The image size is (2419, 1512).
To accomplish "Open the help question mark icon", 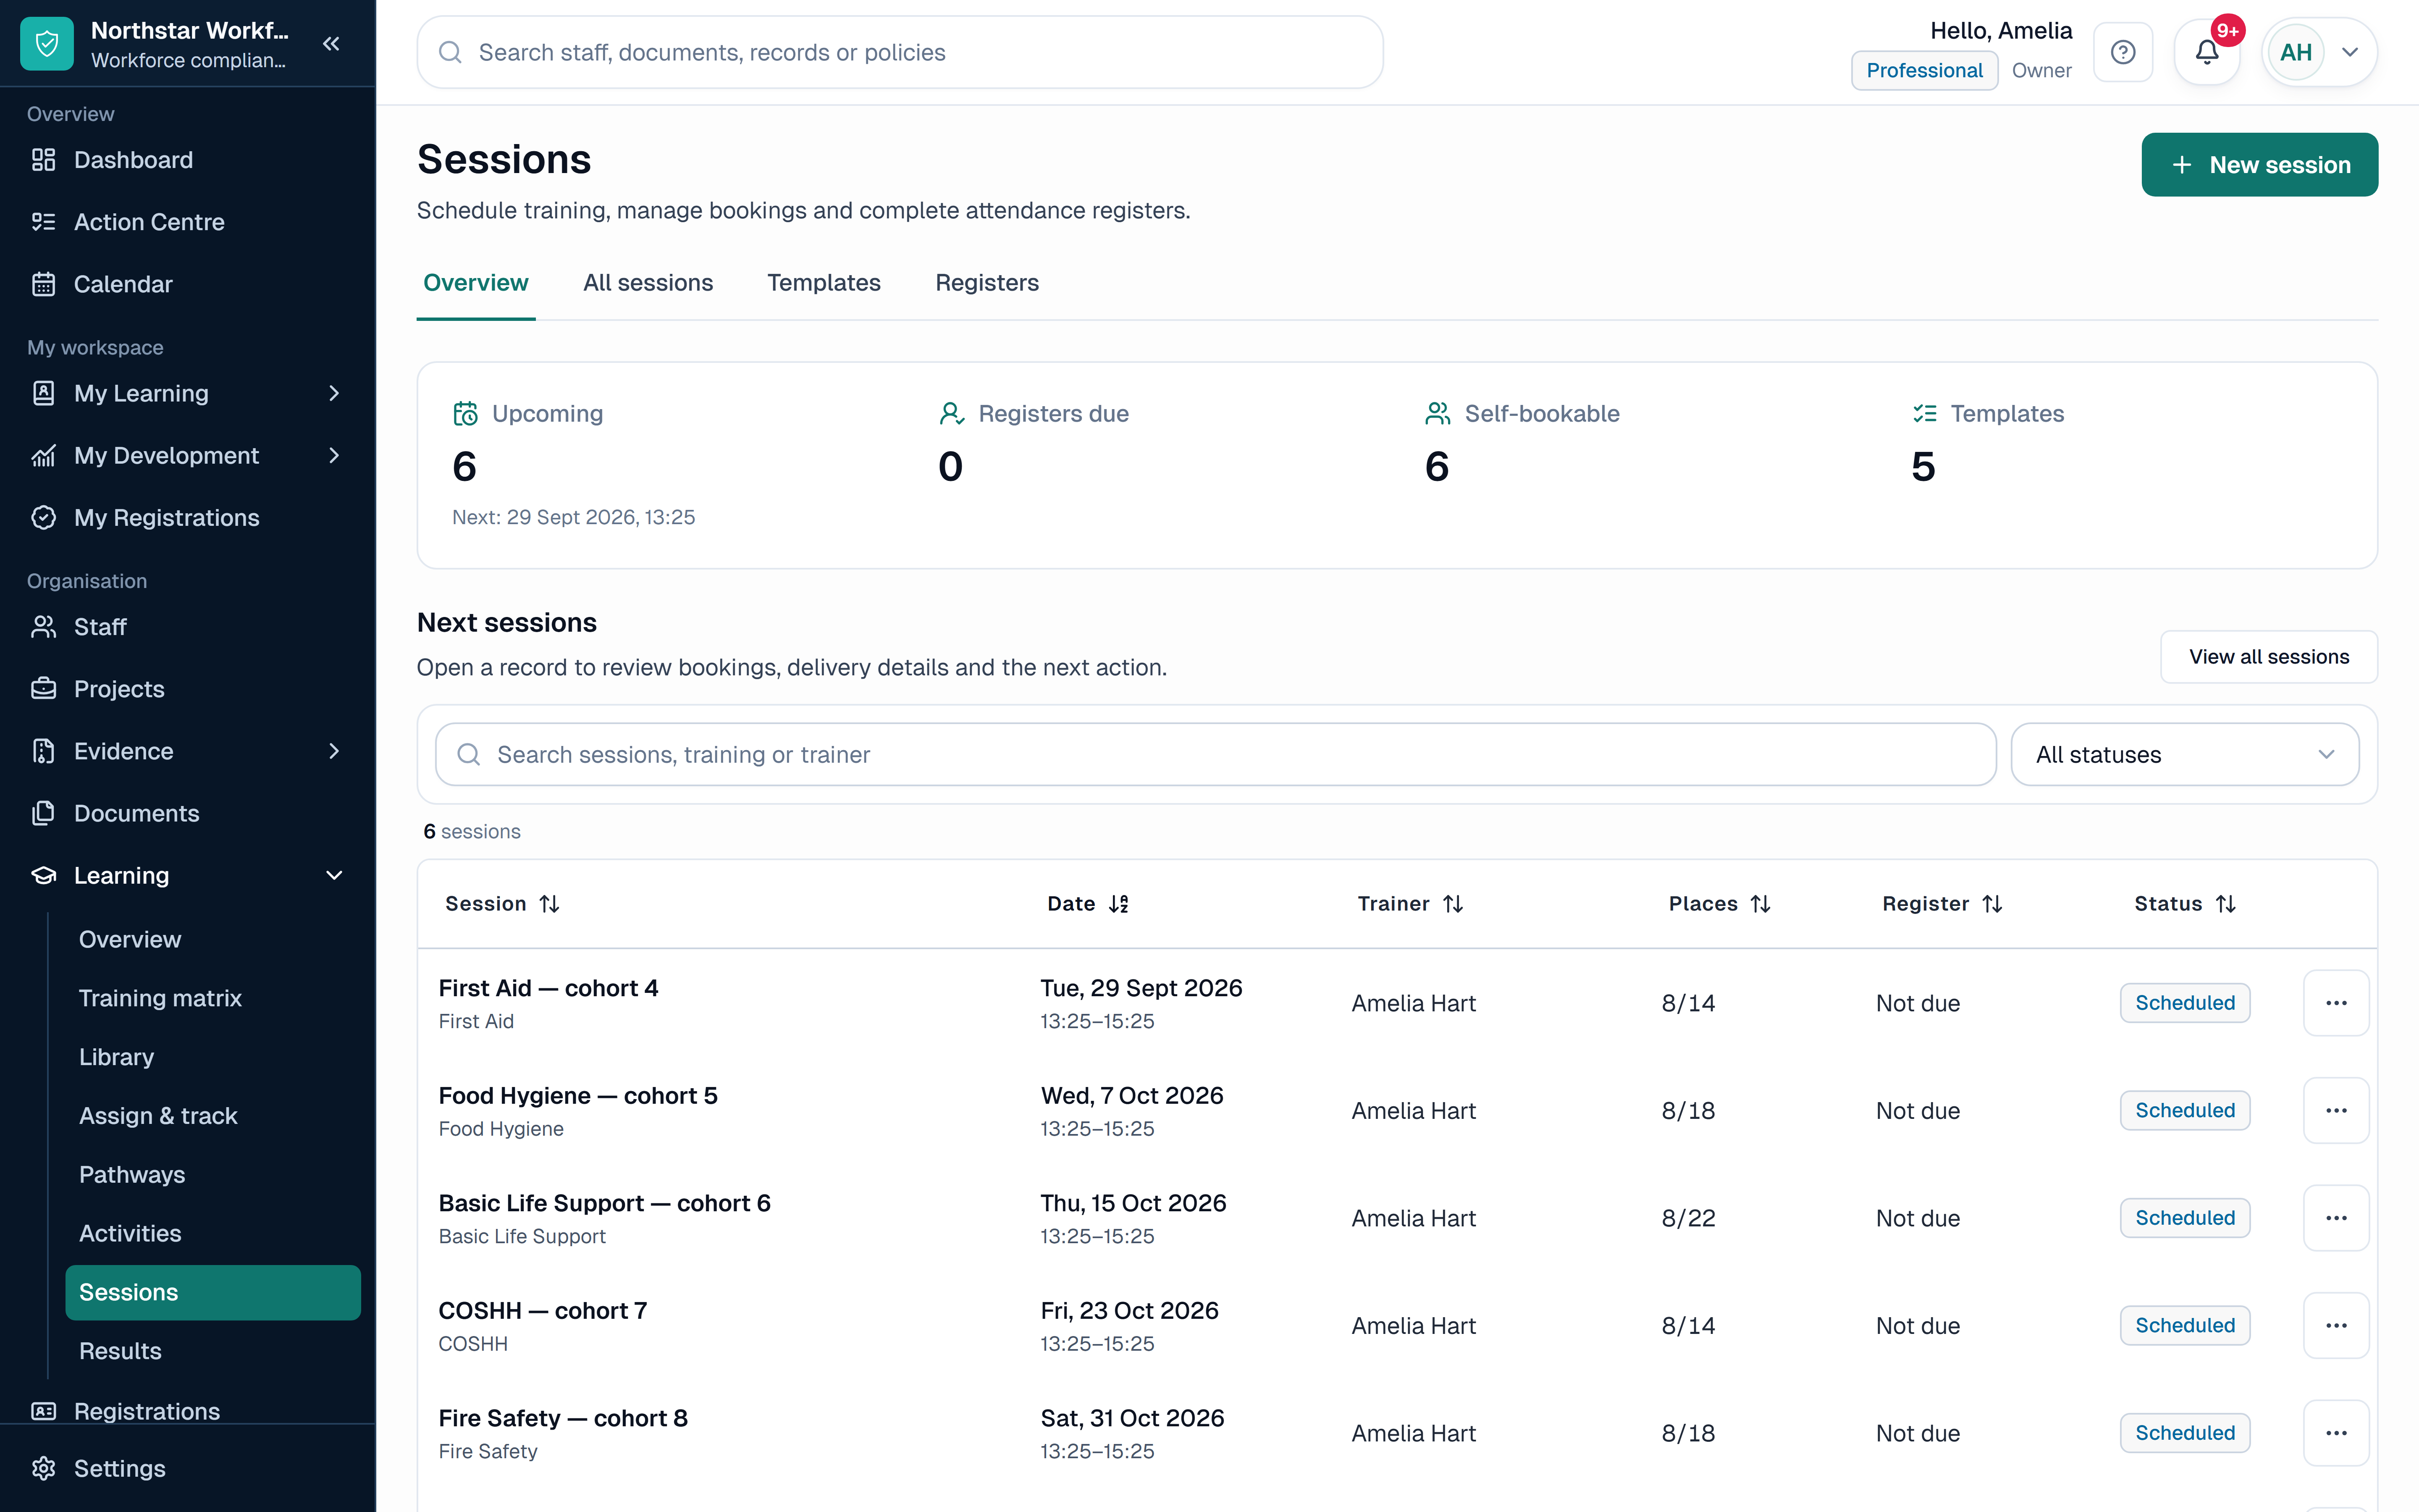I will click(2123, 52).
